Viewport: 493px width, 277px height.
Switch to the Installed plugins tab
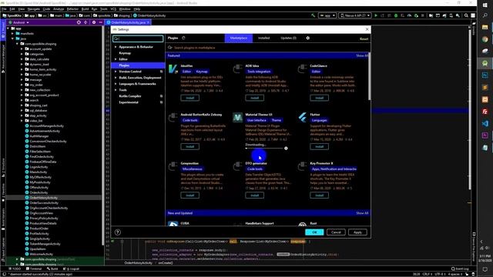[x=263, y=38]
